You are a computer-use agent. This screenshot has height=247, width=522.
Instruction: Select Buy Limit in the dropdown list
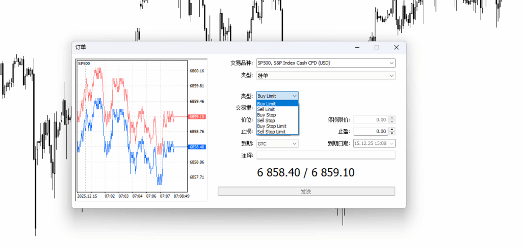click(x=277, y=104)
